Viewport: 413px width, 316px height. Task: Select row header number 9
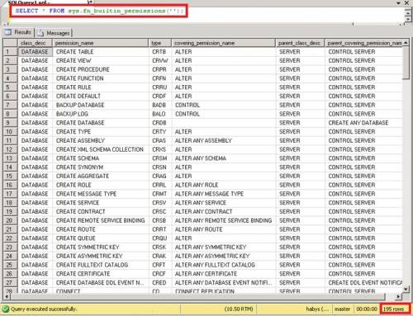tap(11, 123)
